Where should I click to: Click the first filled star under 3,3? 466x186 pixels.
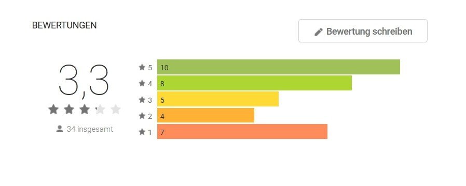pos(53,110)
